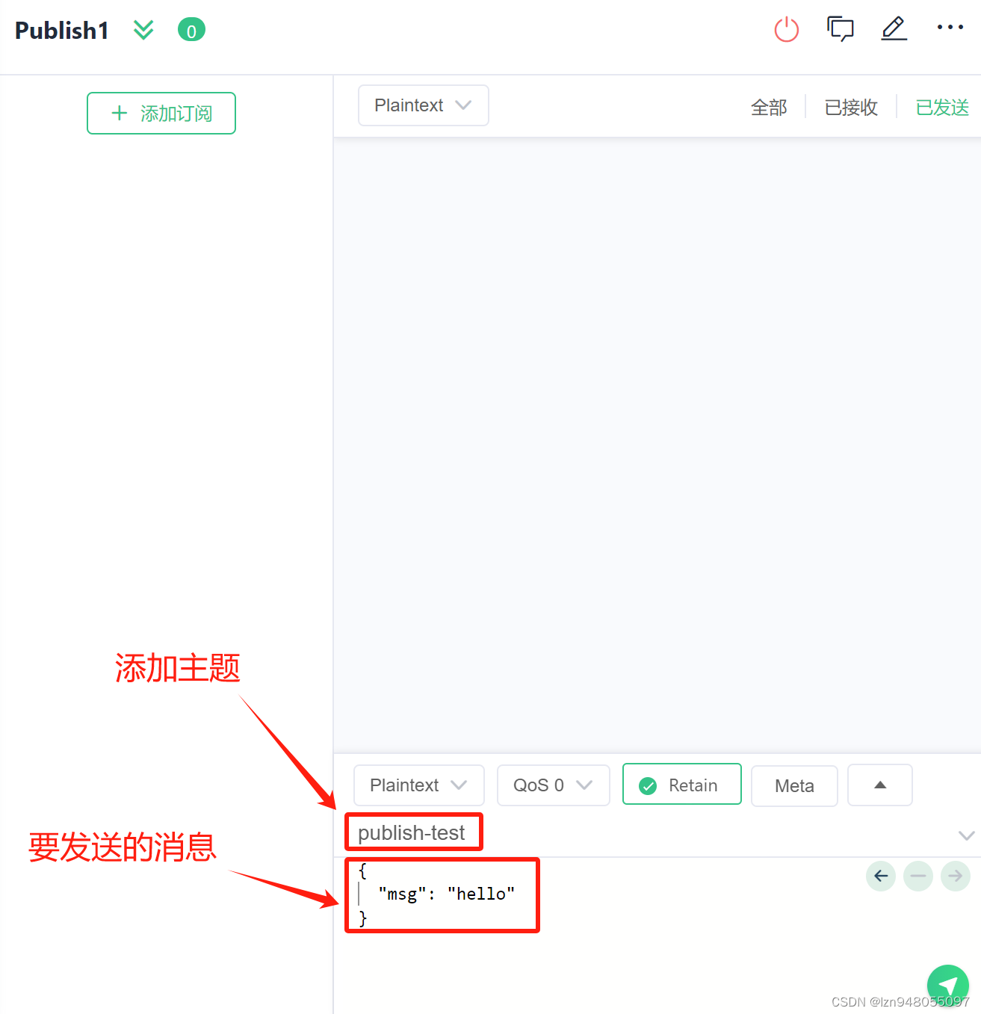
Task: Toggle the Retain option
Action: [x=681, y=785]
